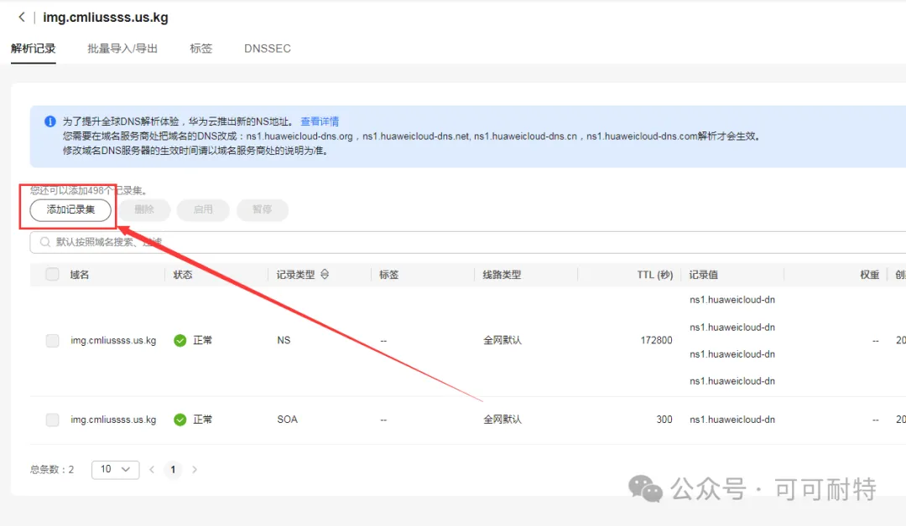Click the 线路类型 column header
The width and height of the screenshot is (906, 526).
coord(502,275)
